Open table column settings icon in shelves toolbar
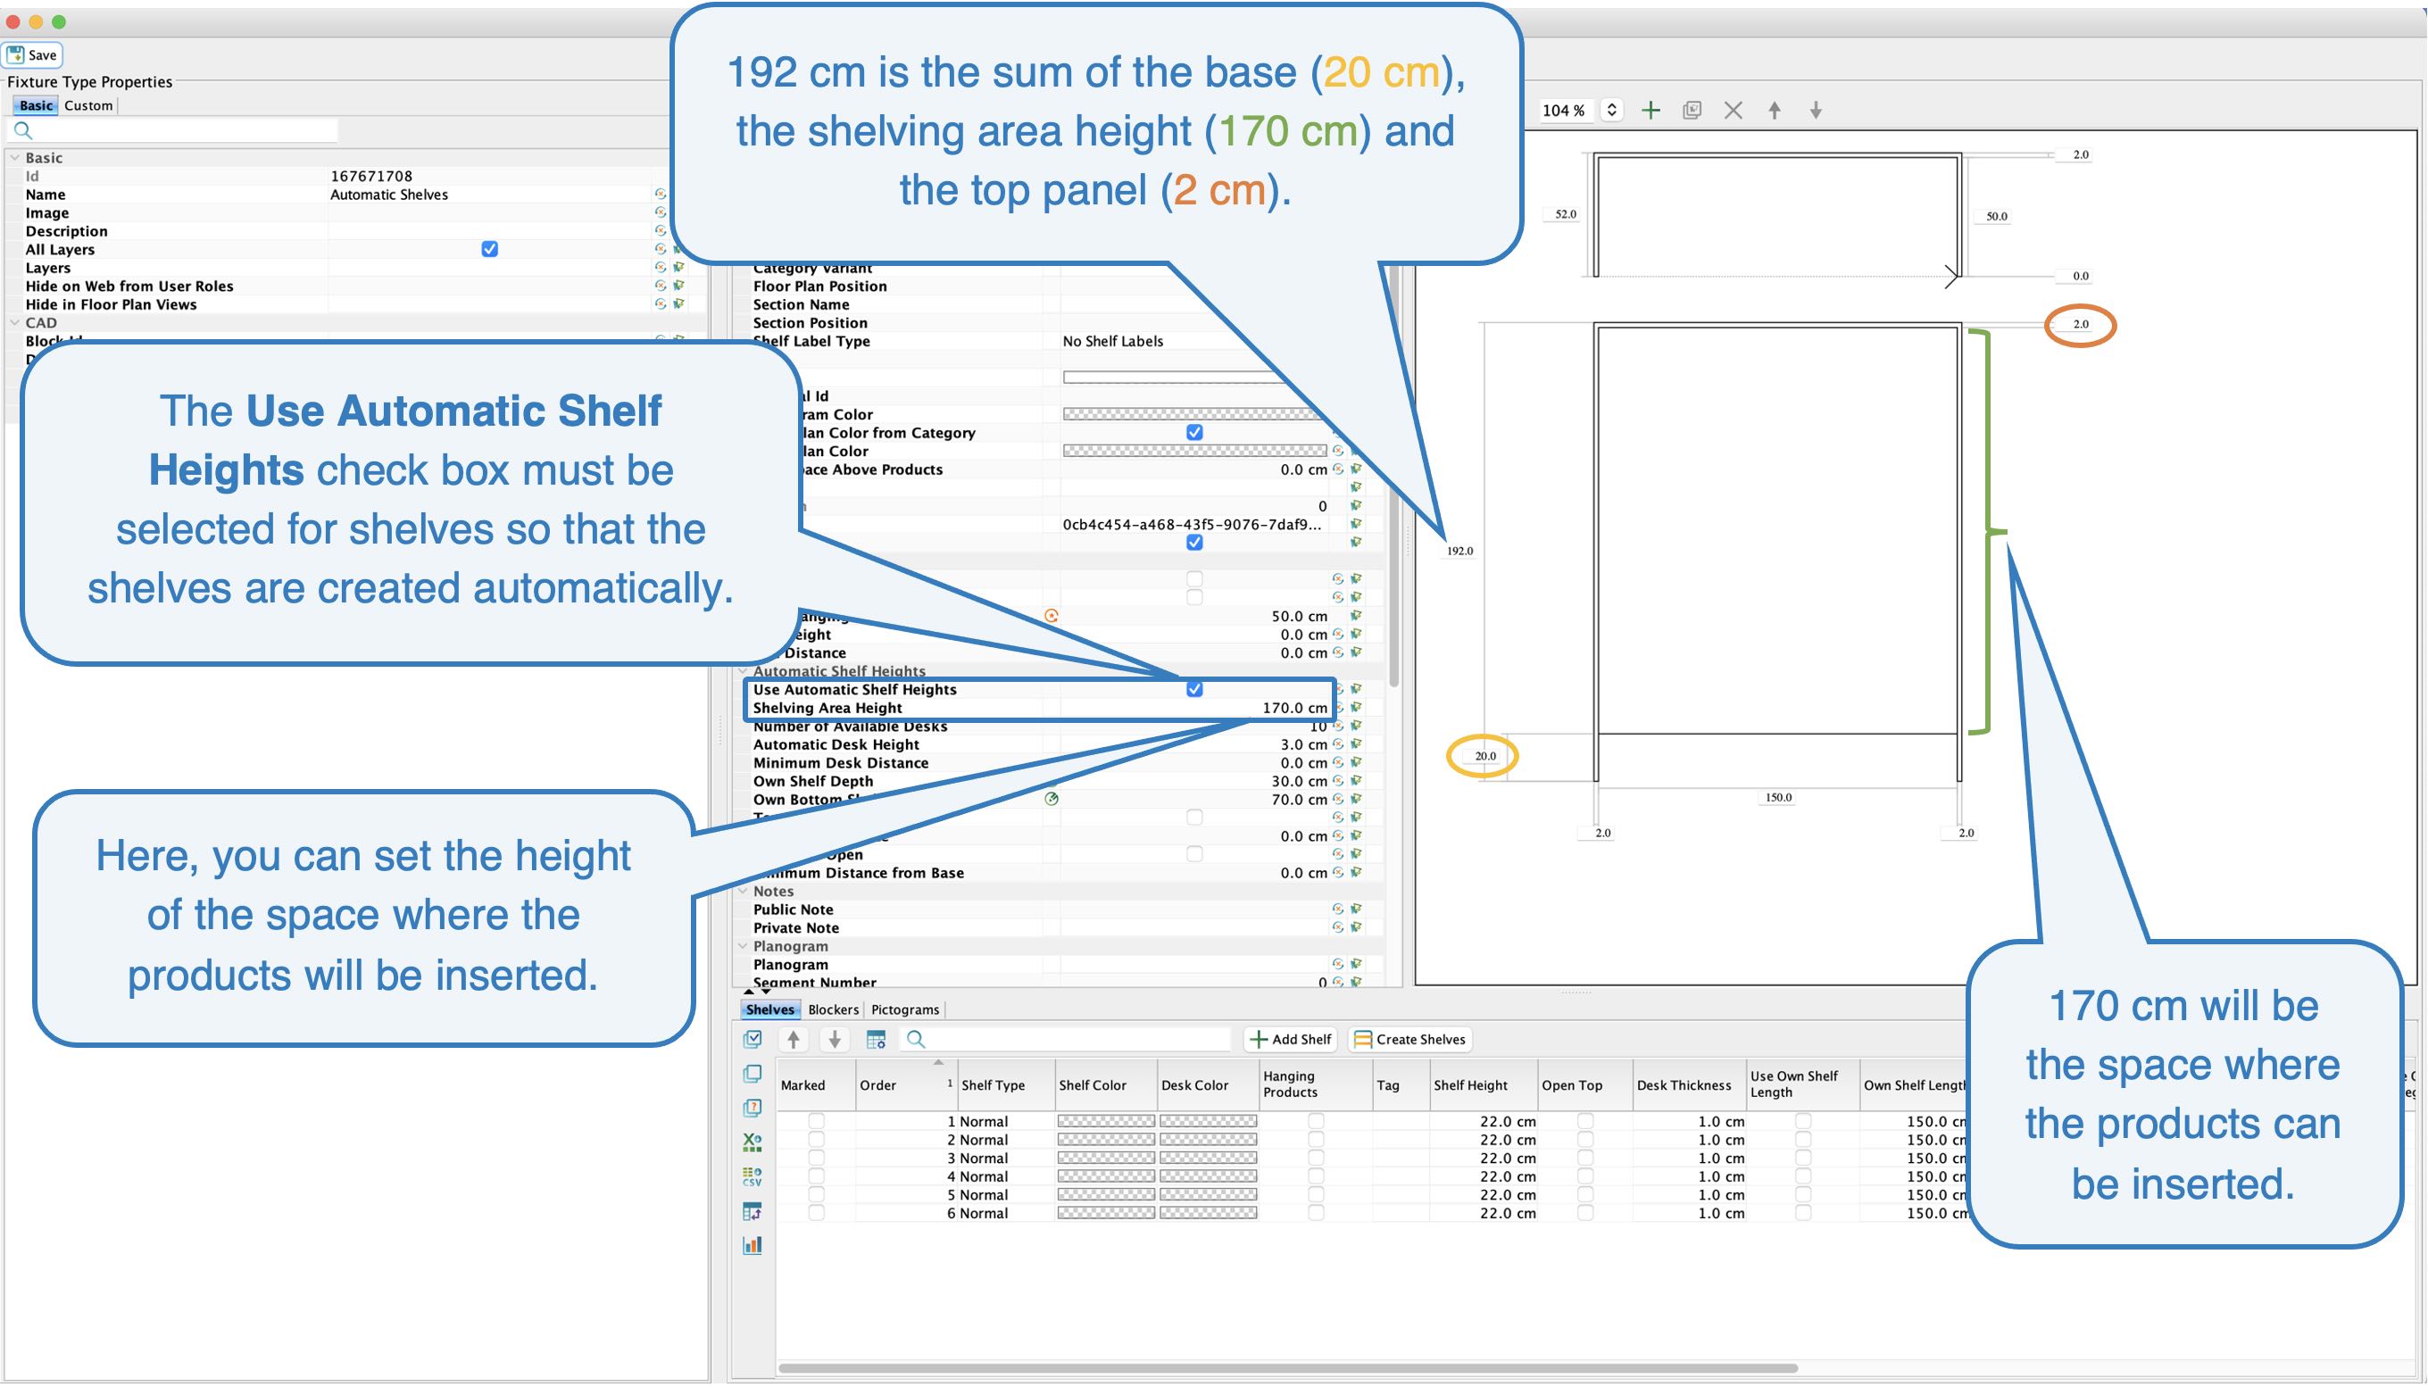The image size is (2428, 1387). [877, 1039]
